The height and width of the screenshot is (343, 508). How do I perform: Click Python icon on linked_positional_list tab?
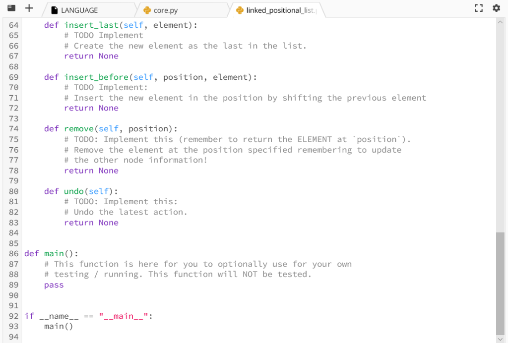240,10
